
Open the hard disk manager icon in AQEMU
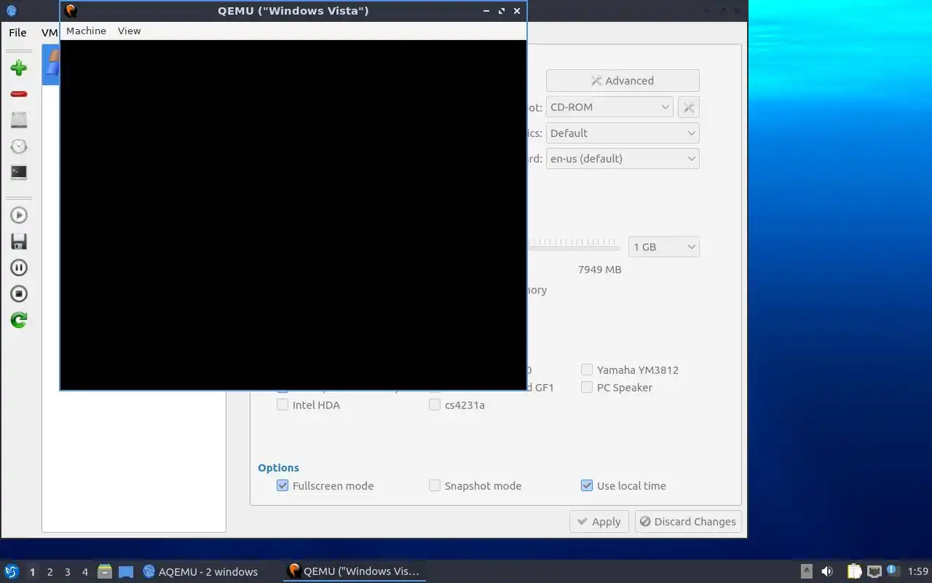pyautogui.click(x=19, y=120)
